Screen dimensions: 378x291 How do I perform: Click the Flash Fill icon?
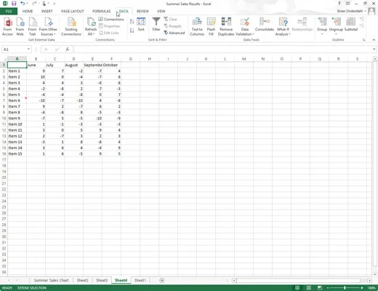(211, 27)
